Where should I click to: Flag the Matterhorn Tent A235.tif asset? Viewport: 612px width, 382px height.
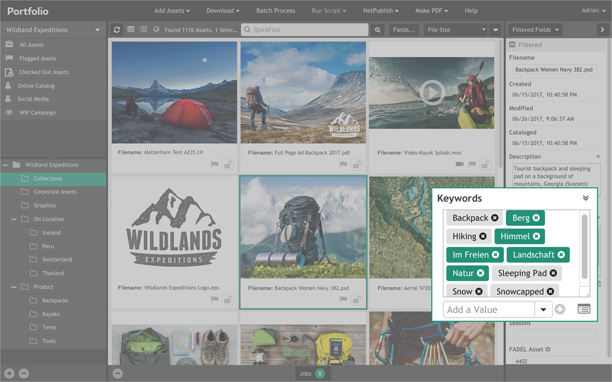pyautogui.click(x=215, y=165)
